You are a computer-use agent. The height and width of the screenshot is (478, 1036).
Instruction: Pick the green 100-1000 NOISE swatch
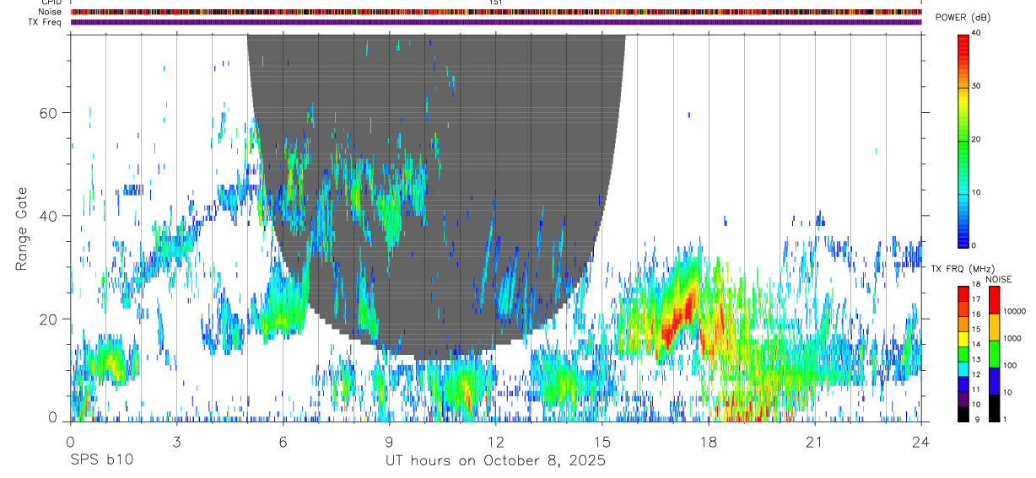994,354
